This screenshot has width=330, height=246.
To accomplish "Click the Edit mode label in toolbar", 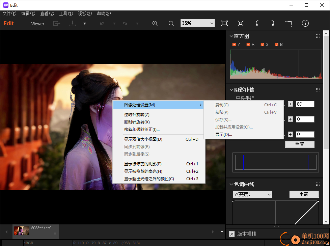I will tap(9, 23).
